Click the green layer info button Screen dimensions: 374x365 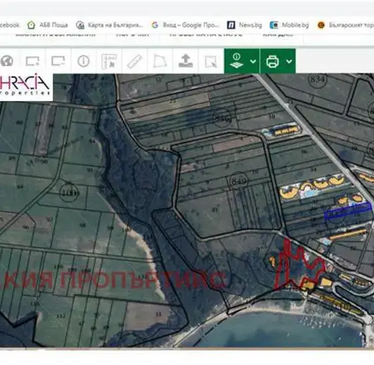(237, 61)
